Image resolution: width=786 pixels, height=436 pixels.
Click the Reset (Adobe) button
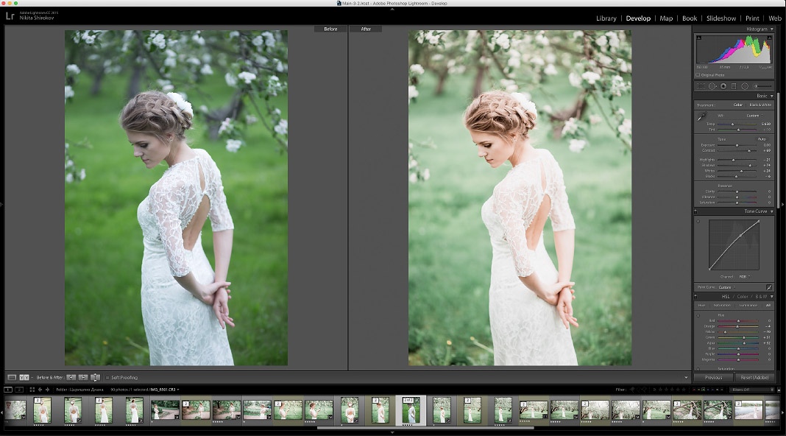(x=754, y=377)
